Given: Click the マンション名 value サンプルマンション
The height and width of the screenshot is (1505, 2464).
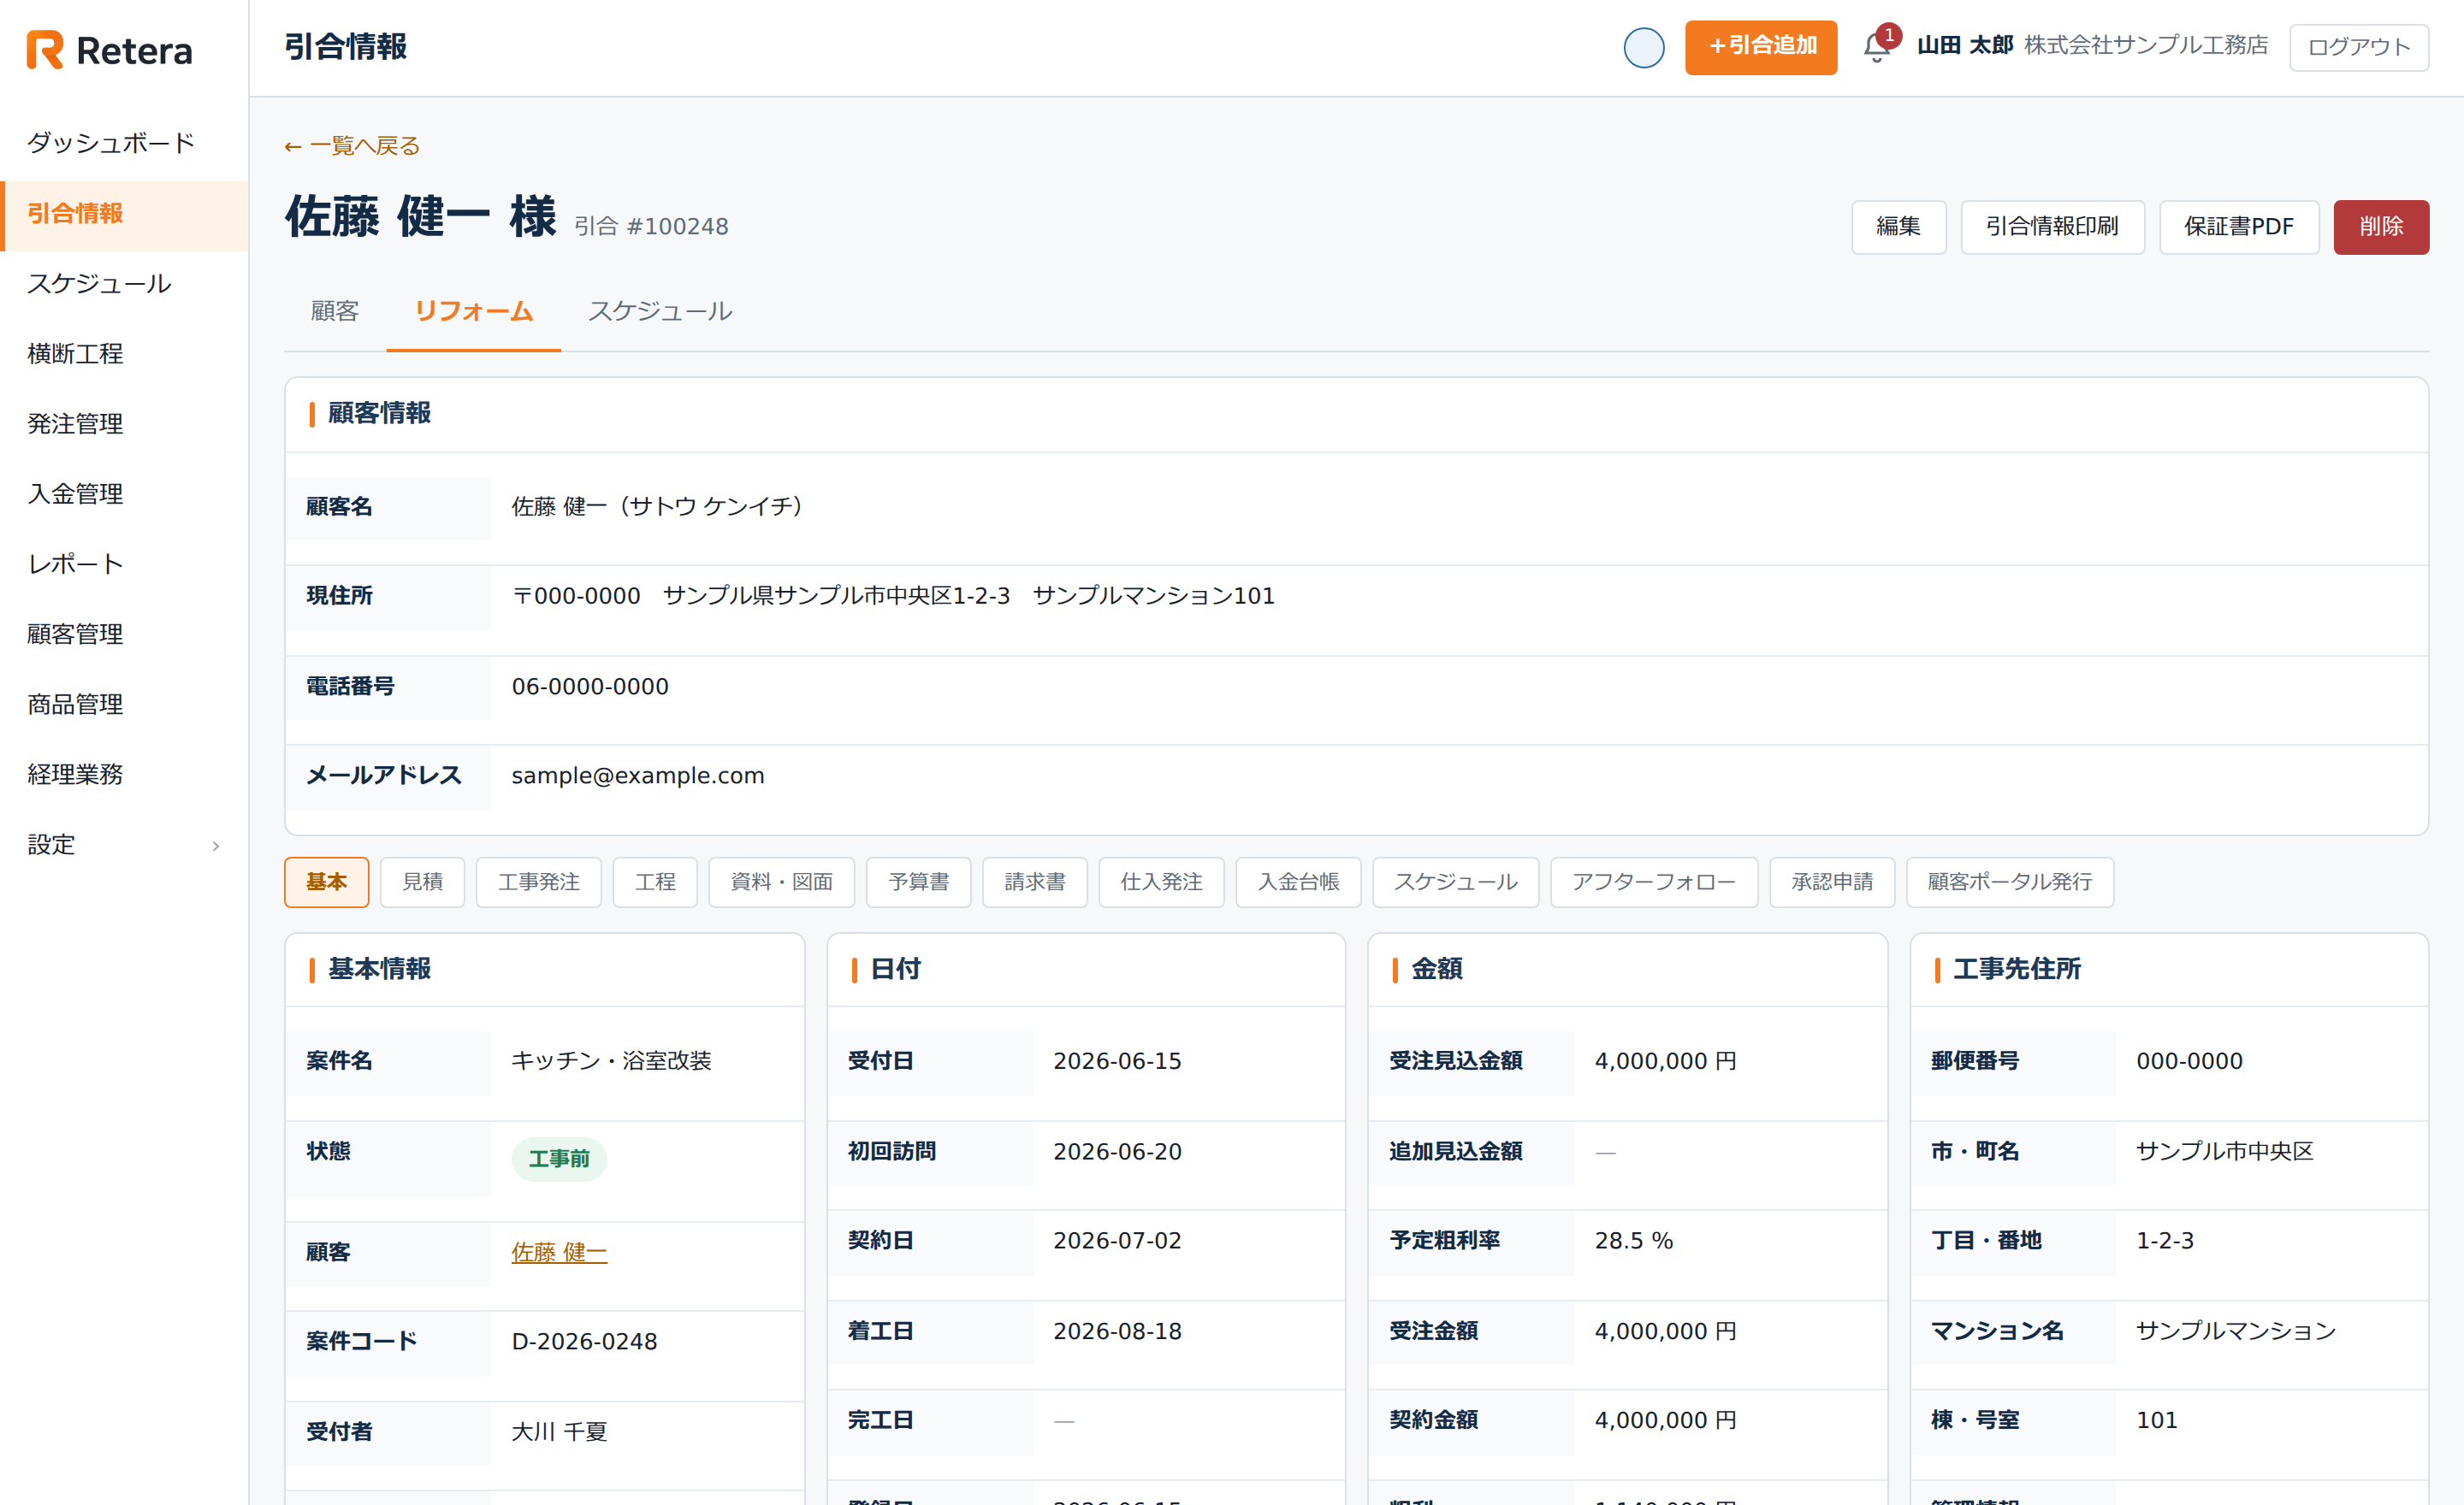Looking at the screenshot, I should (2236, 1331).
